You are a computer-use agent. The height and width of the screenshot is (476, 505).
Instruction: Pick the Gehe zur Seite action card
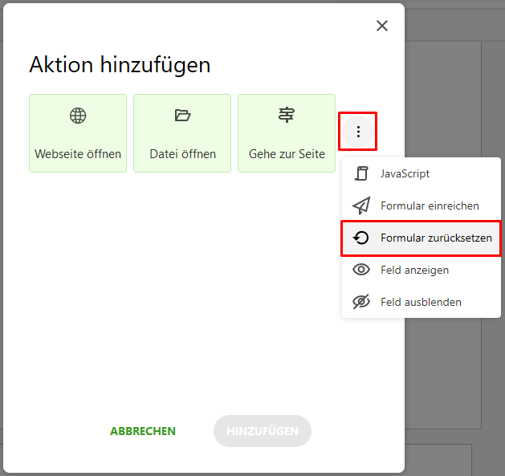[287, 133]
